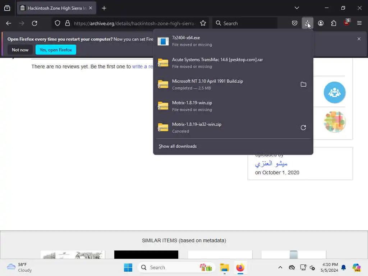Image resolution: width=368 pixels, height=276 pixels.
Task: Open the display cast tray icon
Action: tap(303, 267)
